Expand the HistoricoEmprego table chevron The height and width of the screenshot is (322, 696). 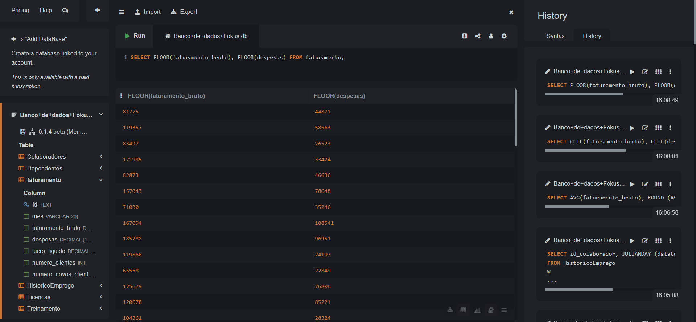[101, 285]
